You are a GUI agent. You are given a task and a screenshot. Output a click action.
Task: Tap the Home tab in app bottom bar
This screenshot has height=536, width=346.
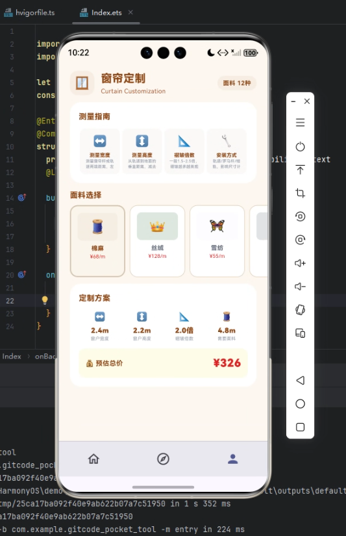[x=93, y=459]
